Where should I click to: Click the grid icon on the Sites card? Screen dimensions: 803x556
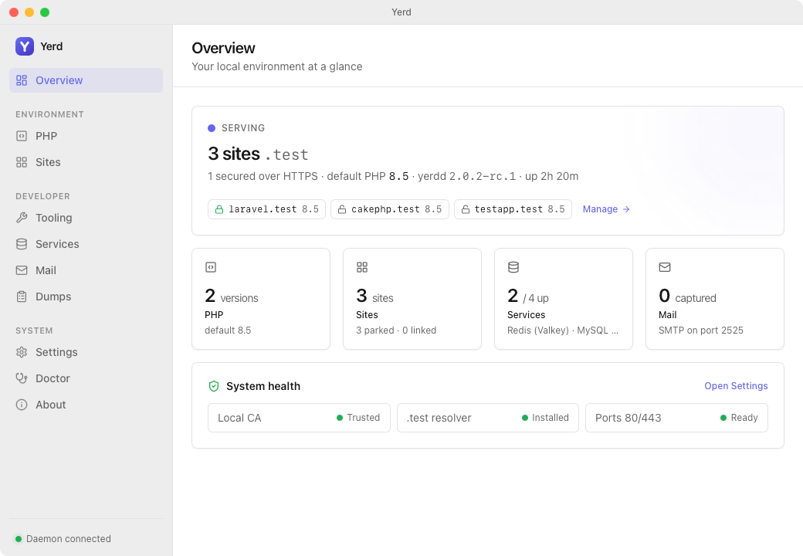(x=362, y=267)
